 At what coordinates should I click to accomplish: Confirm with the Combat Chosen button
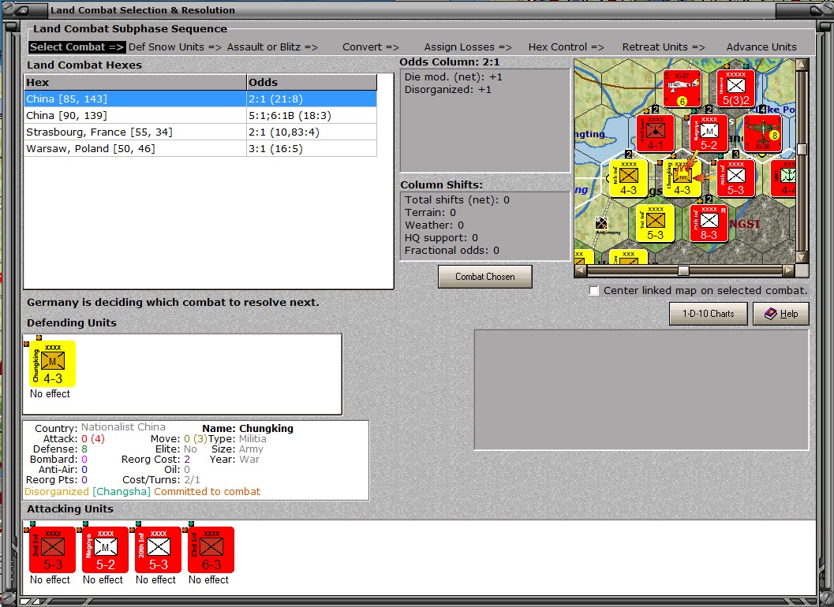485,277
